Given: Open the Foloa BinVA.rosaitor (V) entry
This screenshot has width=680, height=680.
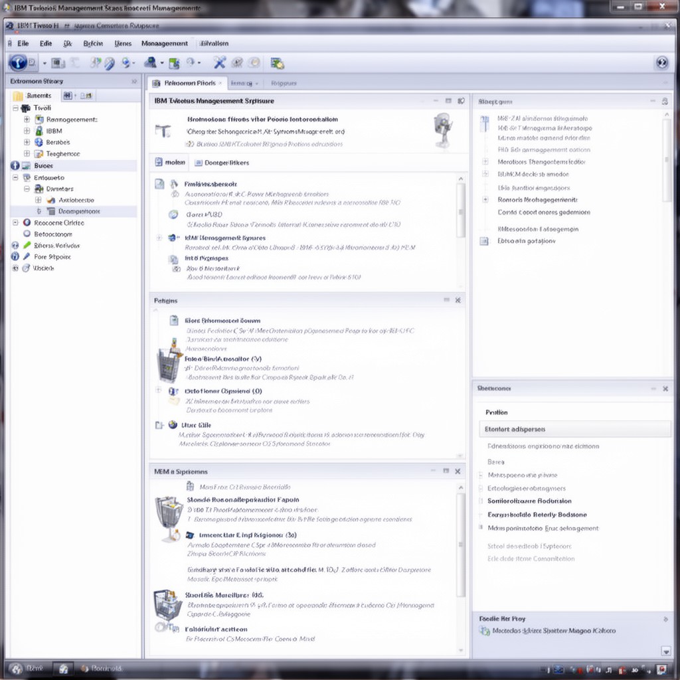Looking at the screenshot, I should coord(223,359).
